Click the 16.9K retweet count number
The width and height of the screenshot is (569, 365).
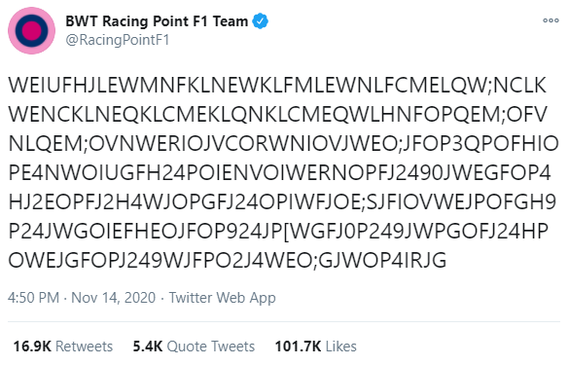(x=32, y=347)
